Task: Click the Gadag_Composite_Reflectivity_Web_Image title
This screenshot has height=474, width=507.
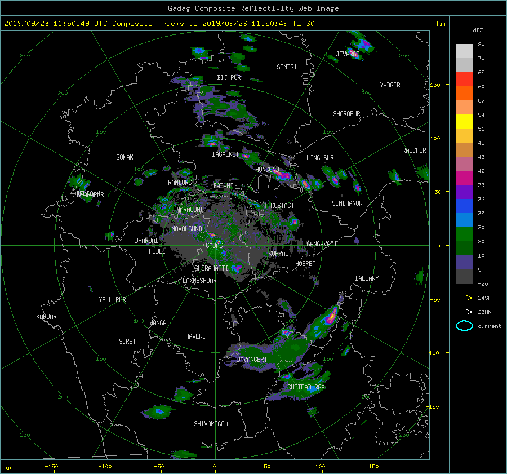Action: [253, 8]
